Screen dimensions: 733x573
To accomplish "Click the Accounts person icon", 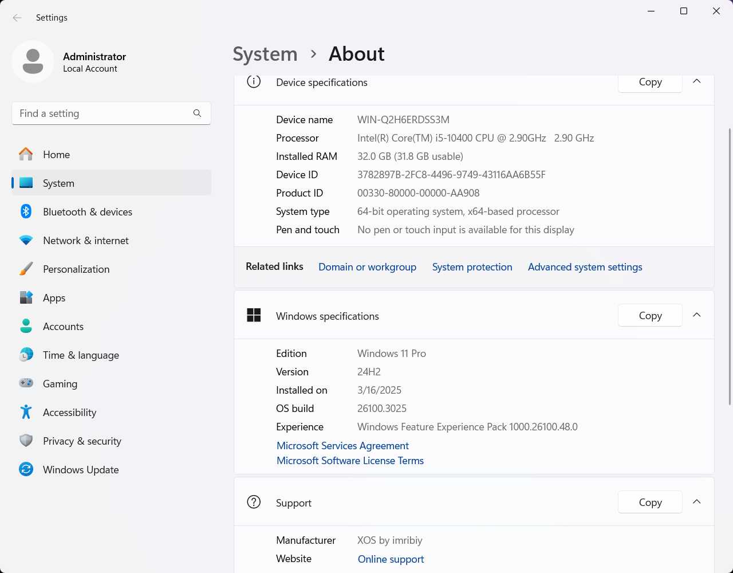I will coord(26,326).
